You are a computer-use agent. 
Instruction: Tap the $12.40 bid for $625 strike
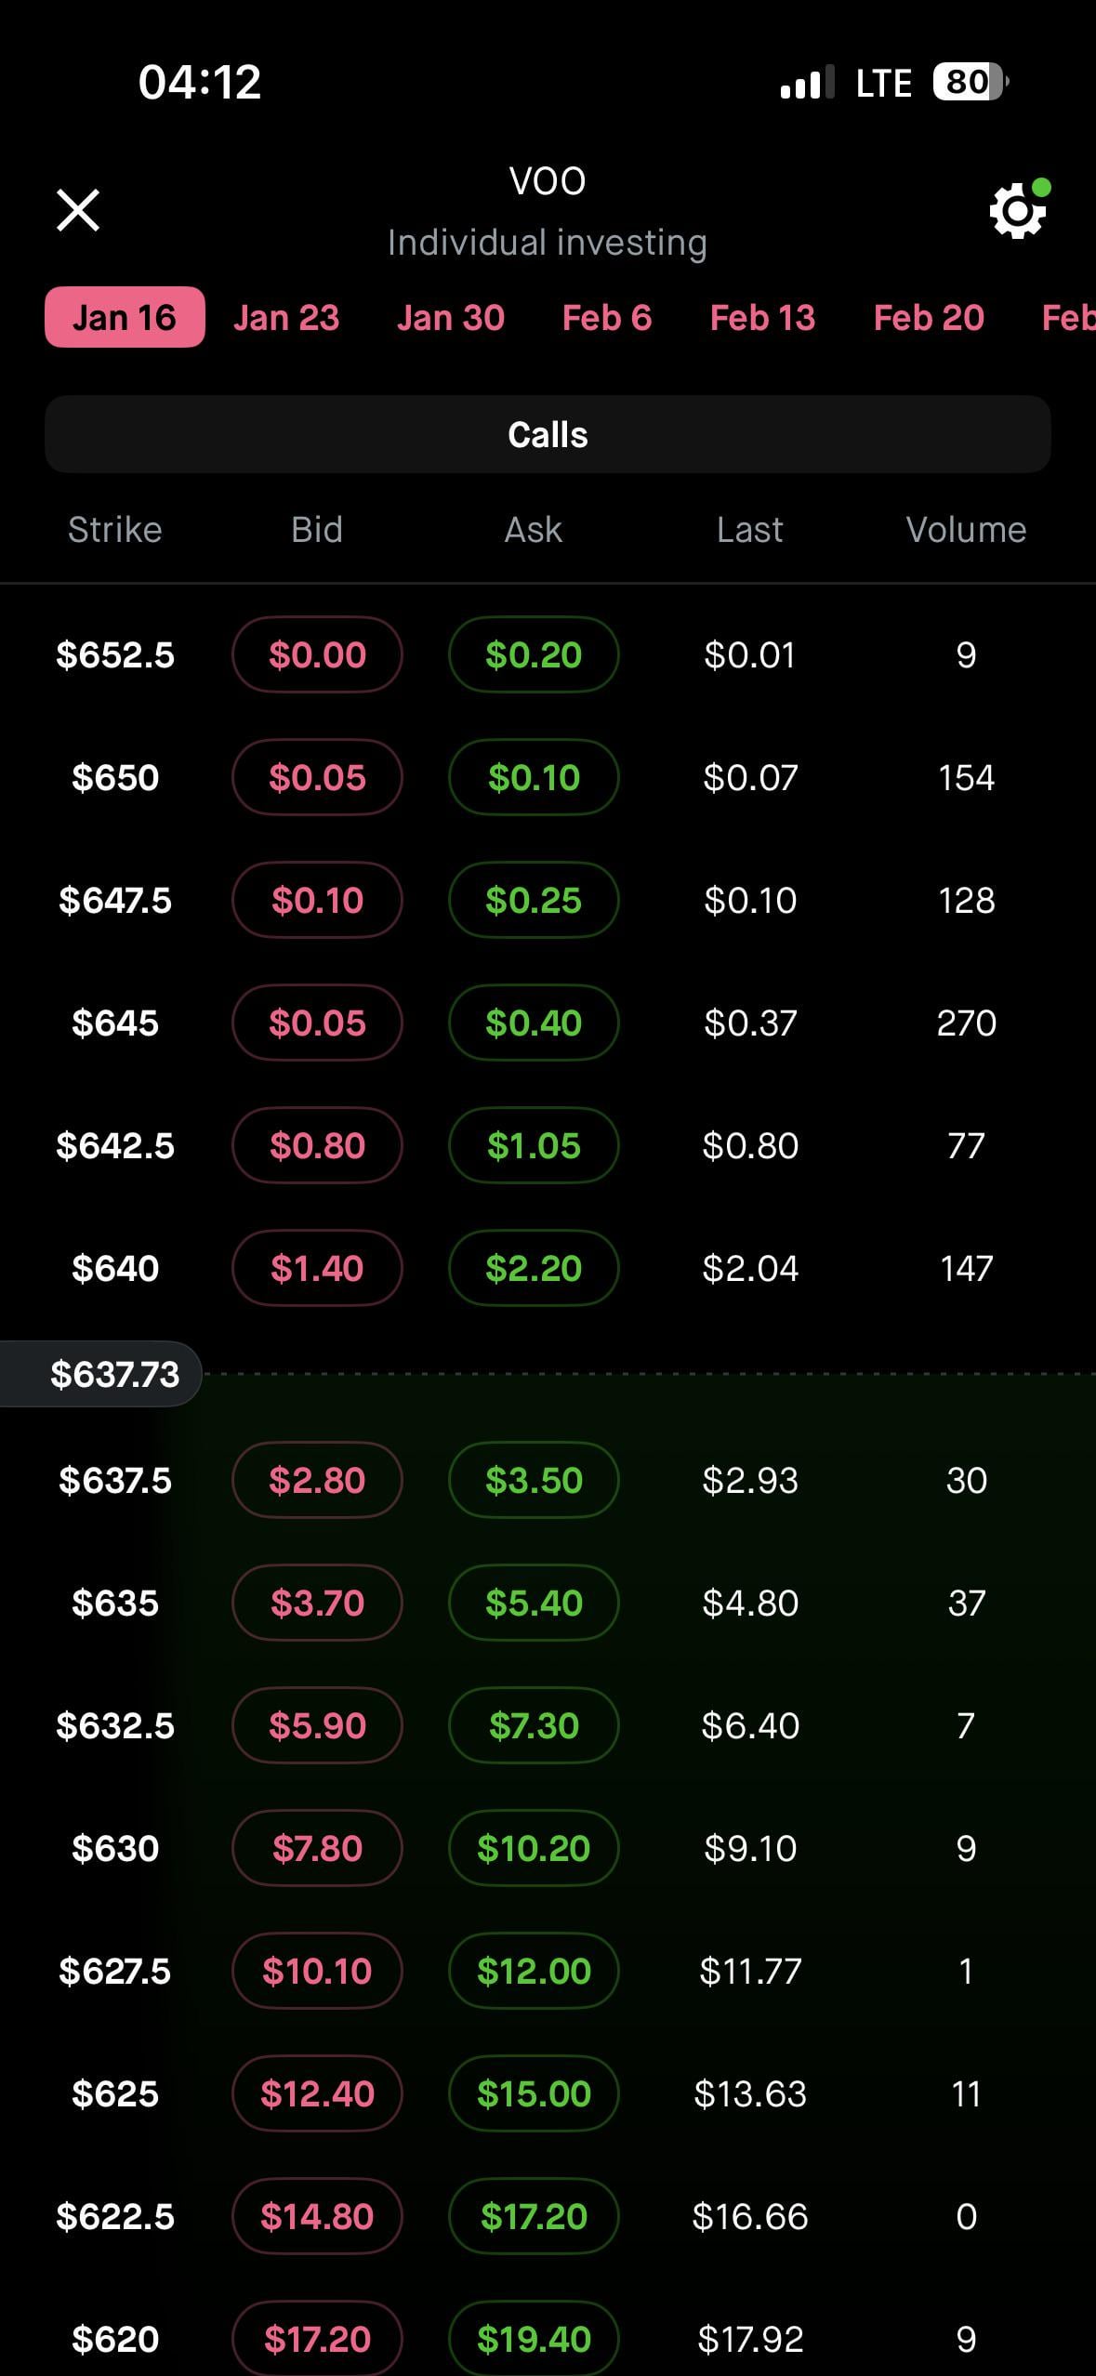coord(317,2093)
